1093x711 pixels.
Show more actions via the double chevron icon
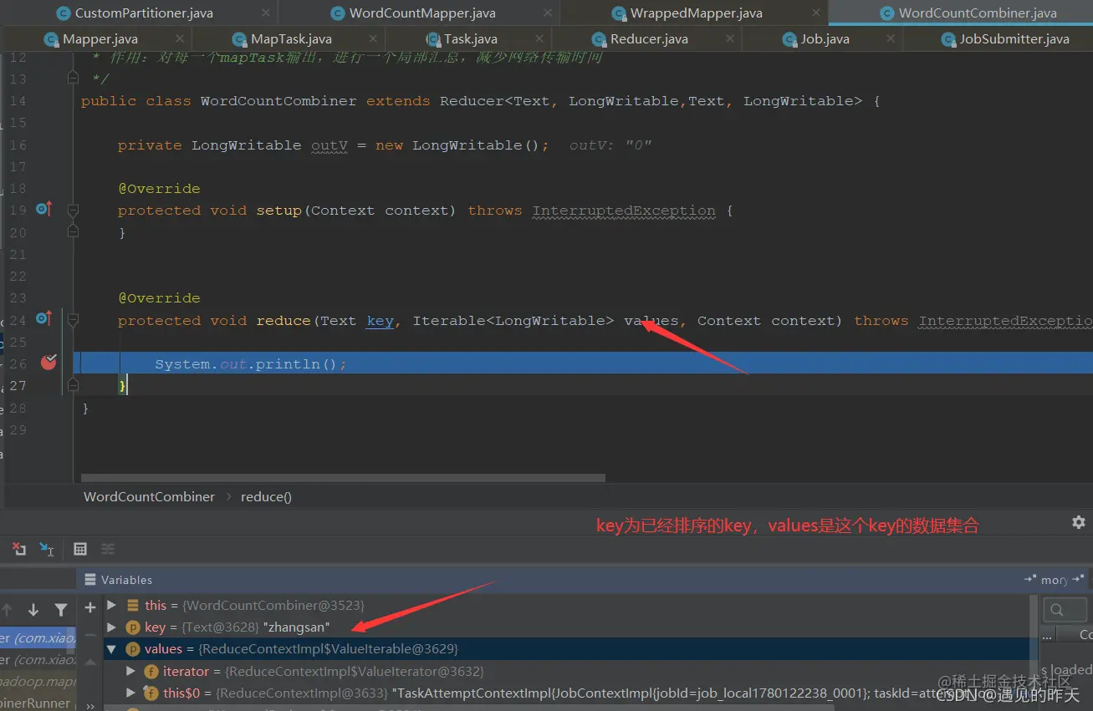tap(90, 705)
